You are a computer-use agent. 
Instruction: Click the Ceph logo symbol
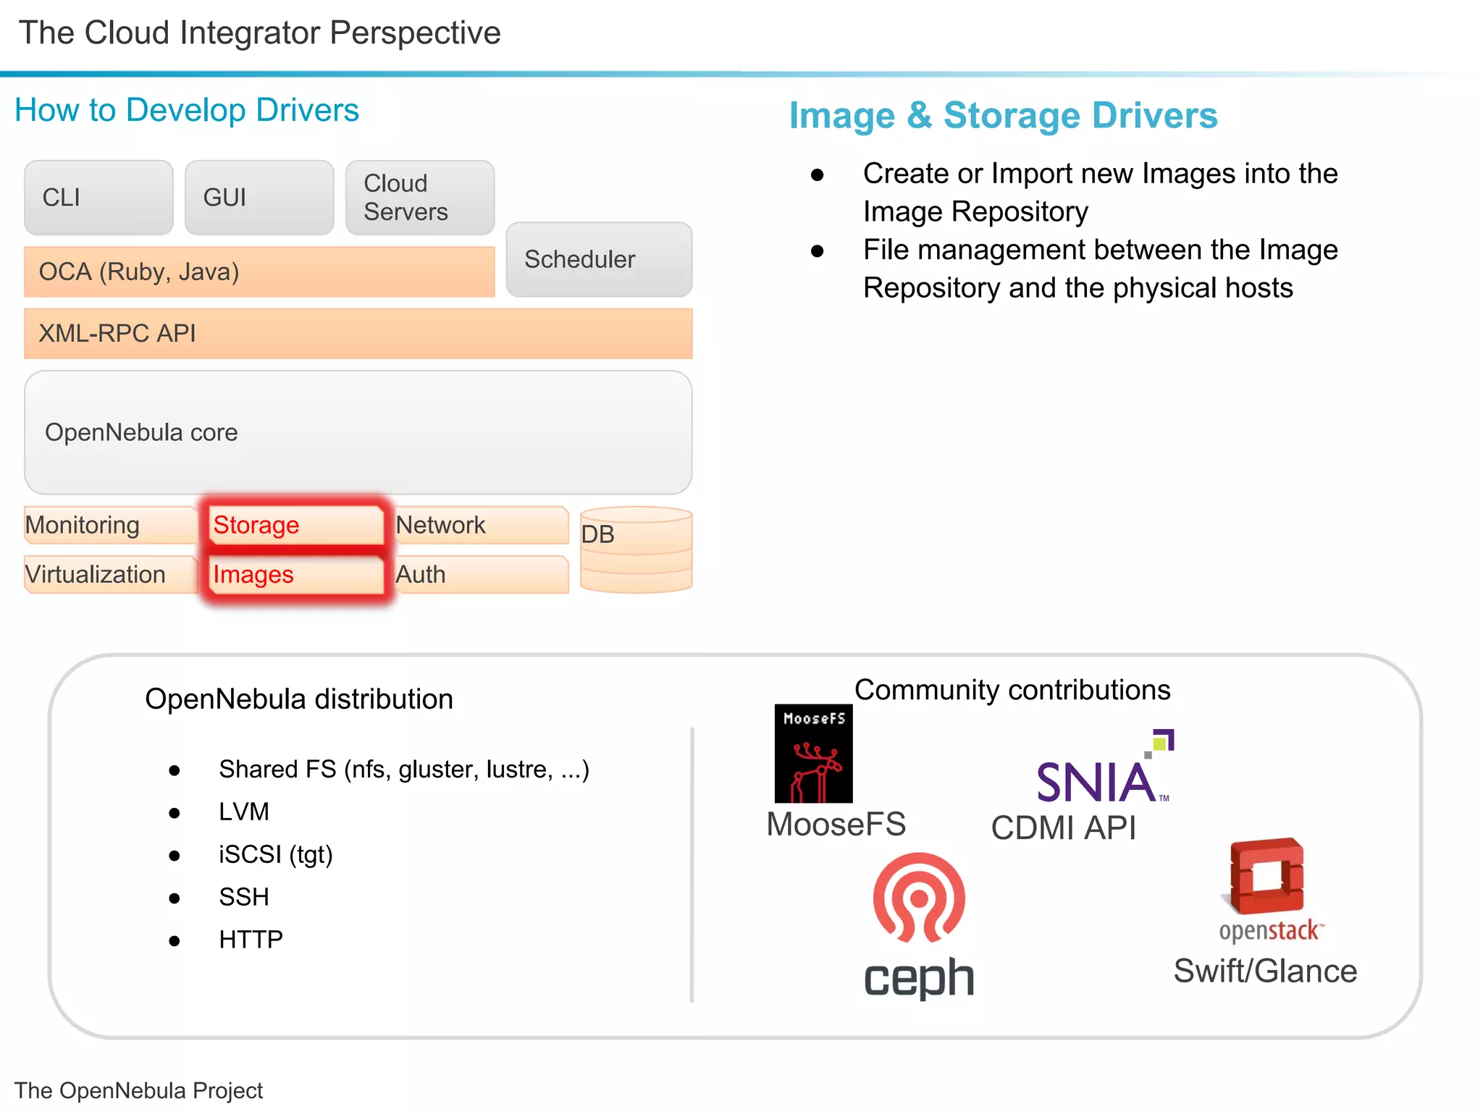919,898
